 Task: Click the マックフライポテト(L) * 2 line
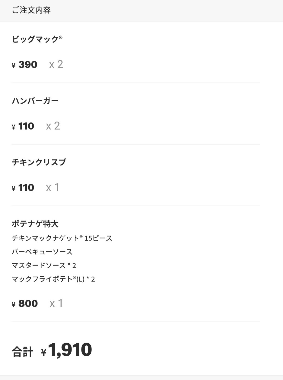click(53, 279)
